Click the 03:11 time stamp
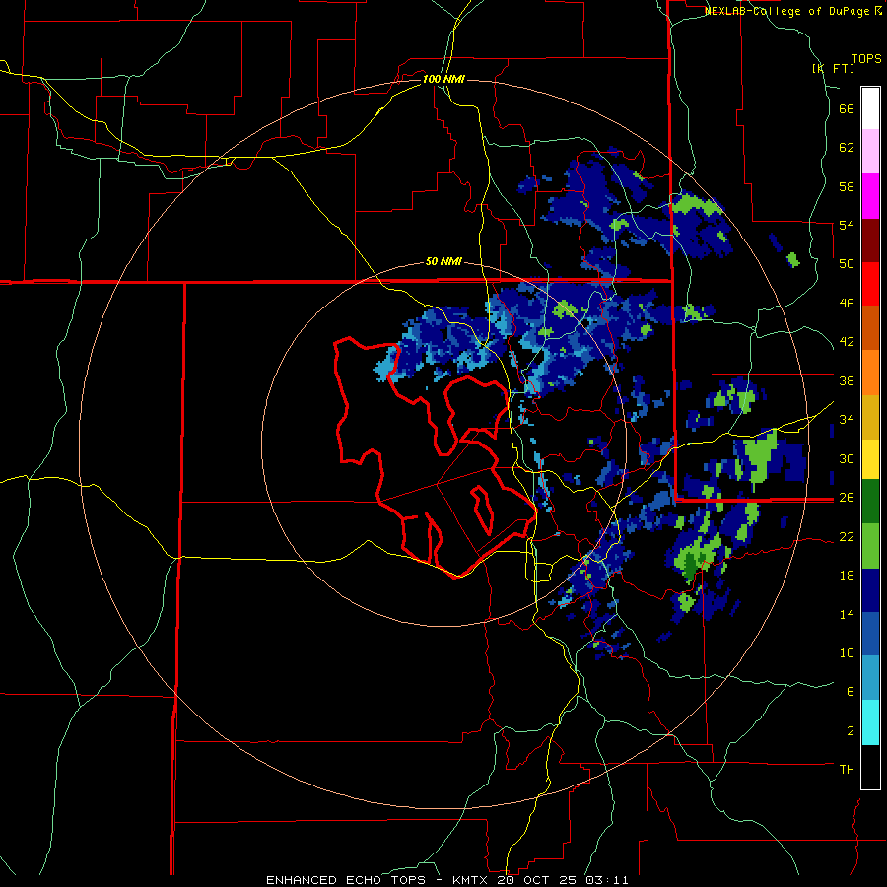The image size is (887, 887). (607, 880)
